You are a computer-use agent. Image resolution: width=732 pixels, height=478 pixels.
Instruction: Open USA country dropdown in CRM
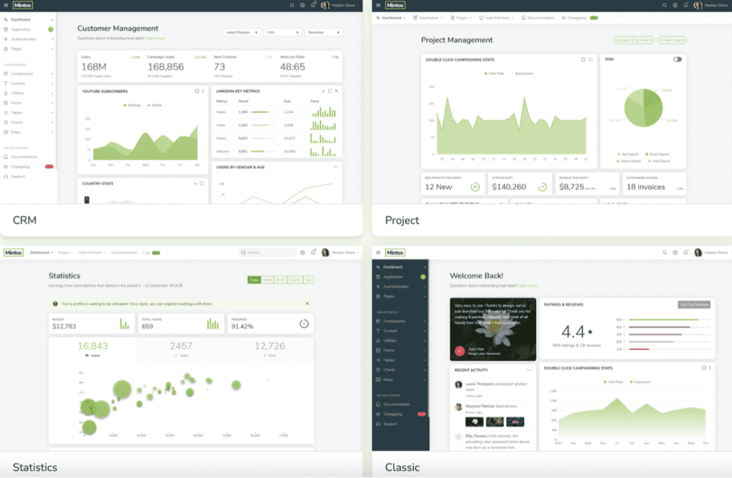pos(282,32)
